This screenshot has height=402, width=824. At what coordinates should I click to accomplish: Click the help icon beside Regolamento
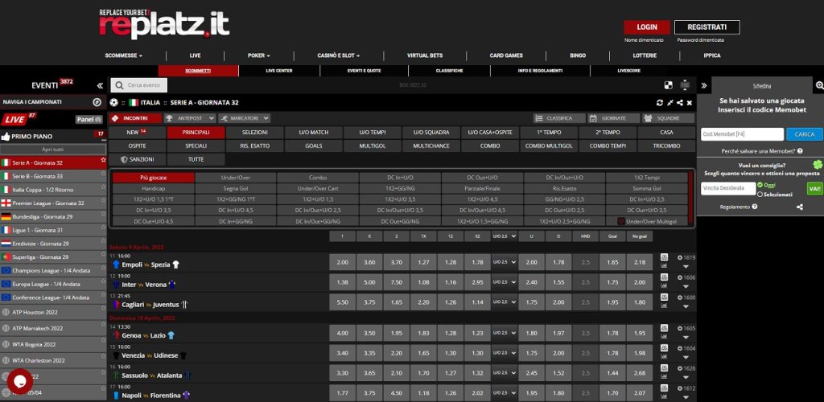pyautogui.click(x=755, y=207)
